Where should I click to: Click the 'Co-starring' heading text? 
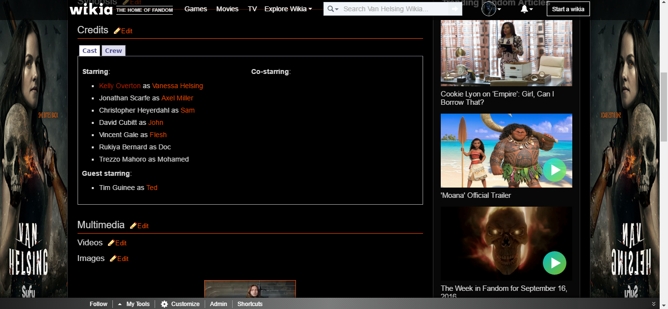point(270,71)
